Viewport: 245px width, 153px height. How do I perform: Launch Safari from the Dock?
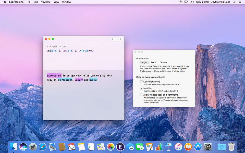pos(43,147)
